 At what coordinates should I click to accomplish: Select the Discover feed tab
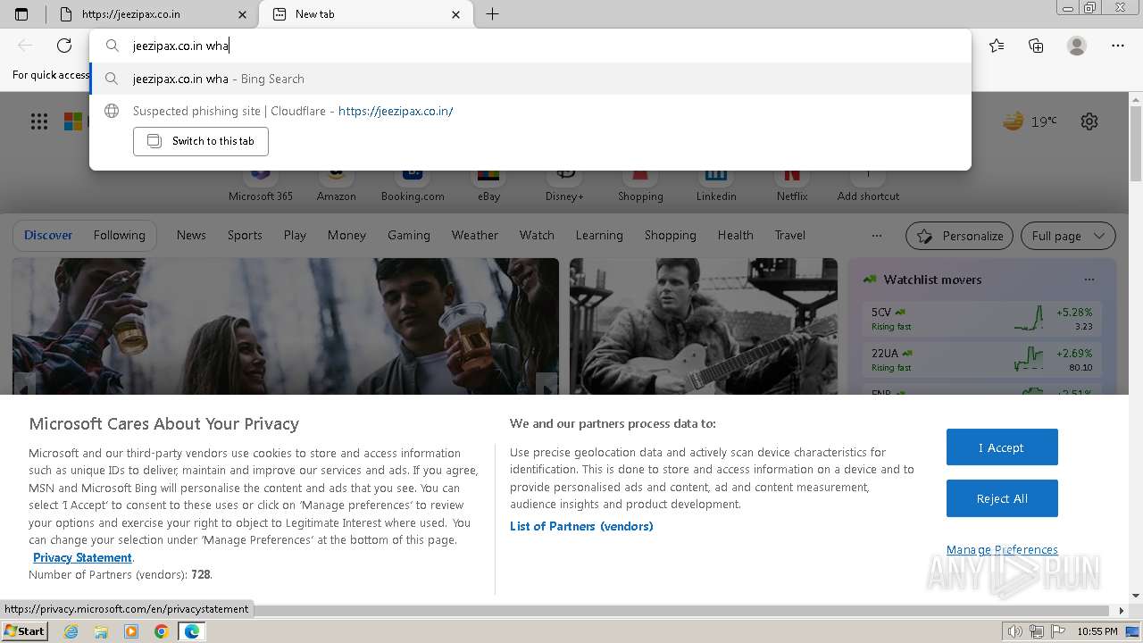(x=48, y=236)
